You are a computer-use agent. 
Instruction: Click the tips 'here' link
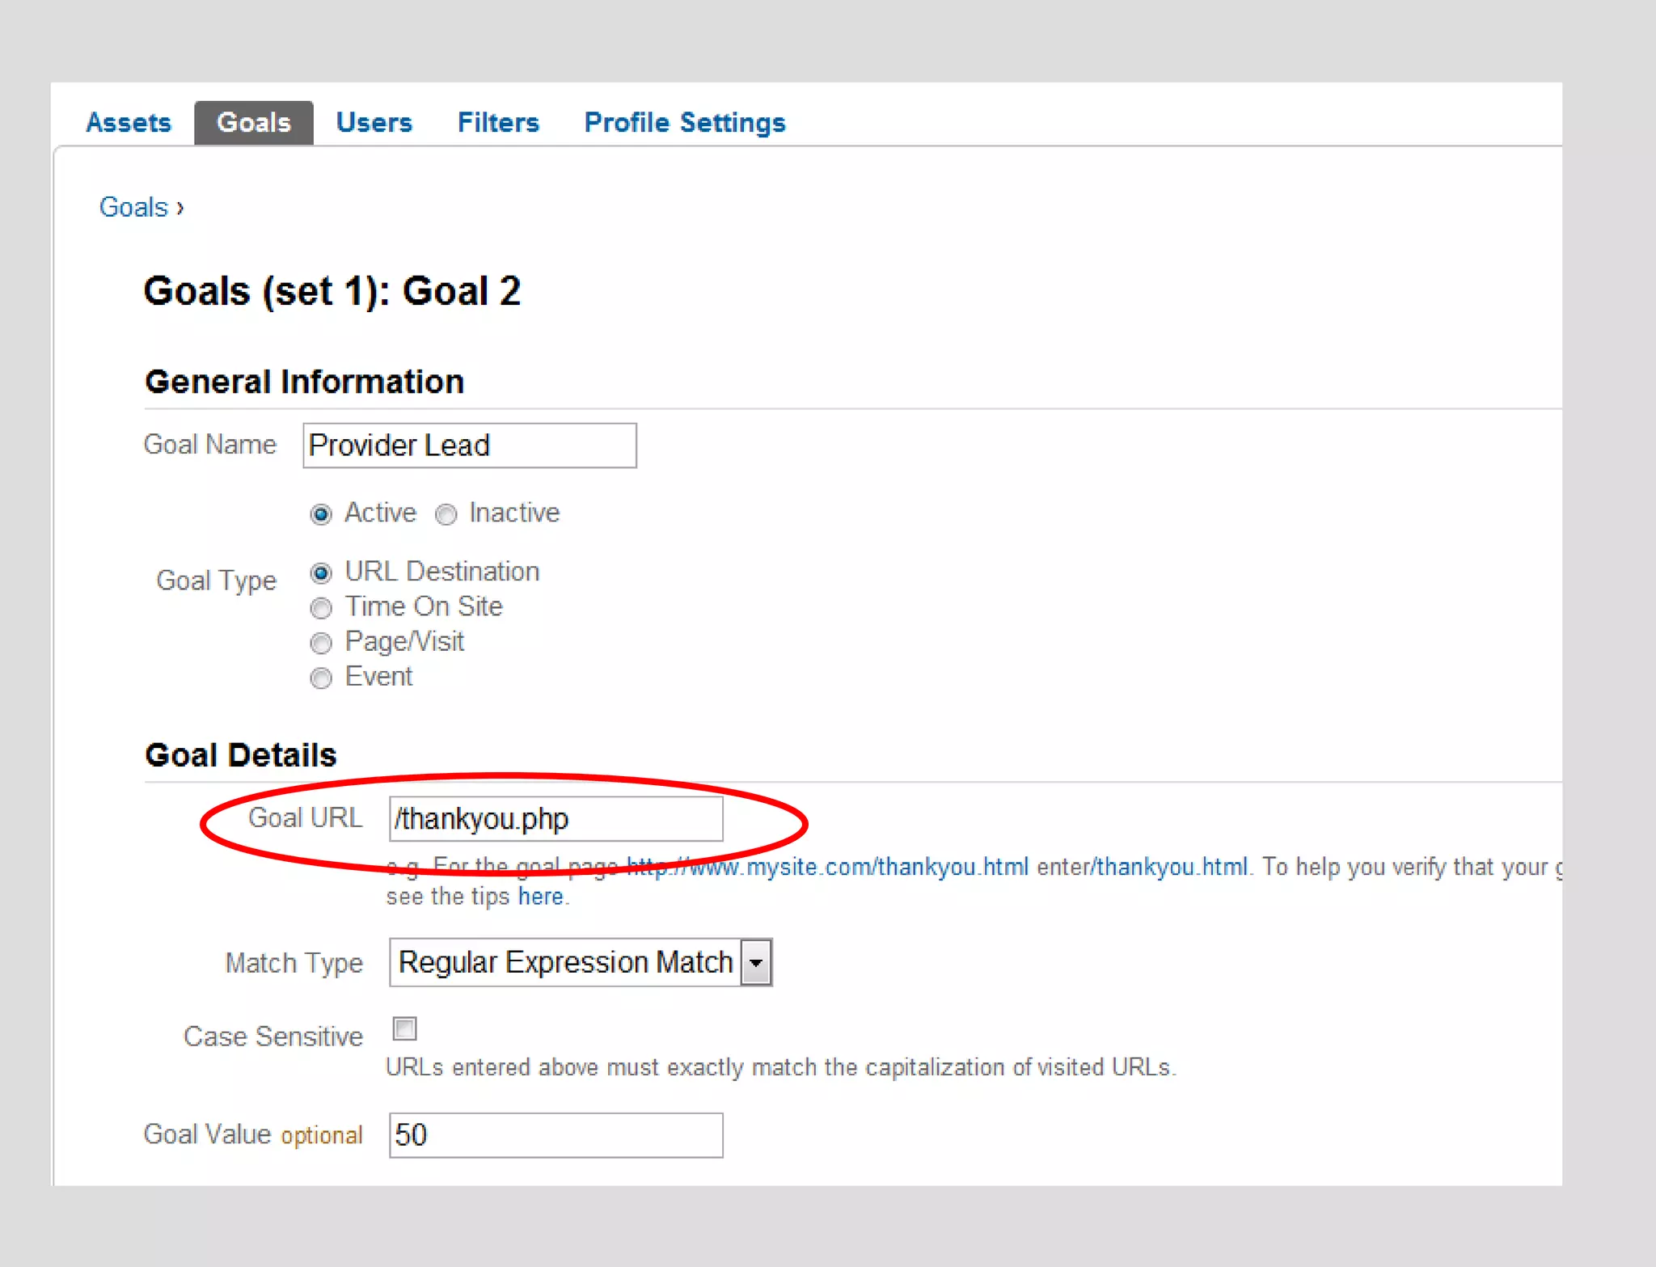540,897
